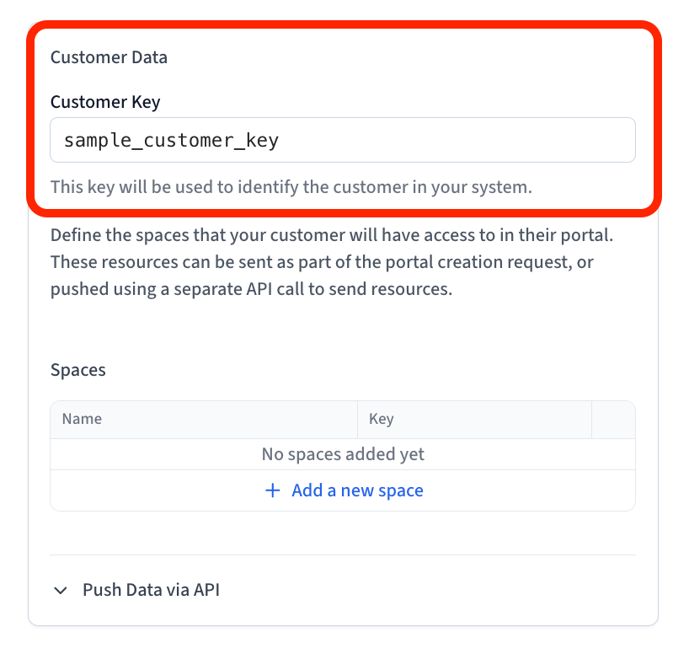This screenshot has width=689, height=659.
Task: Click the blank rightmost column header of Spaces table
Action: (x=612, y=419)
